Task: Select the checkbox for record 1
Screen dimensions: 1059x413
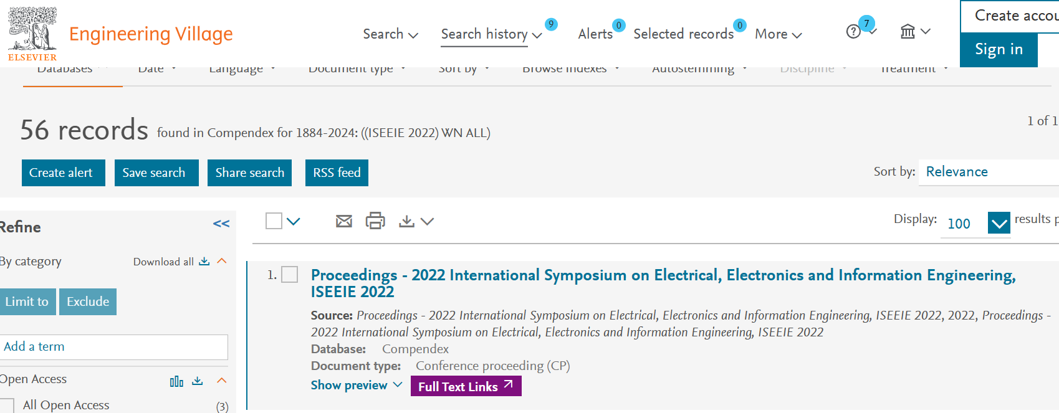Action: (x=290, y=275)
